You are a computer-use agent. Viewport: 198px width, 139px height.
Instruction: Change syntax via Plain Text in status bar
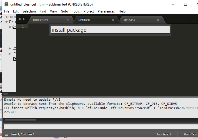point(190,134)
